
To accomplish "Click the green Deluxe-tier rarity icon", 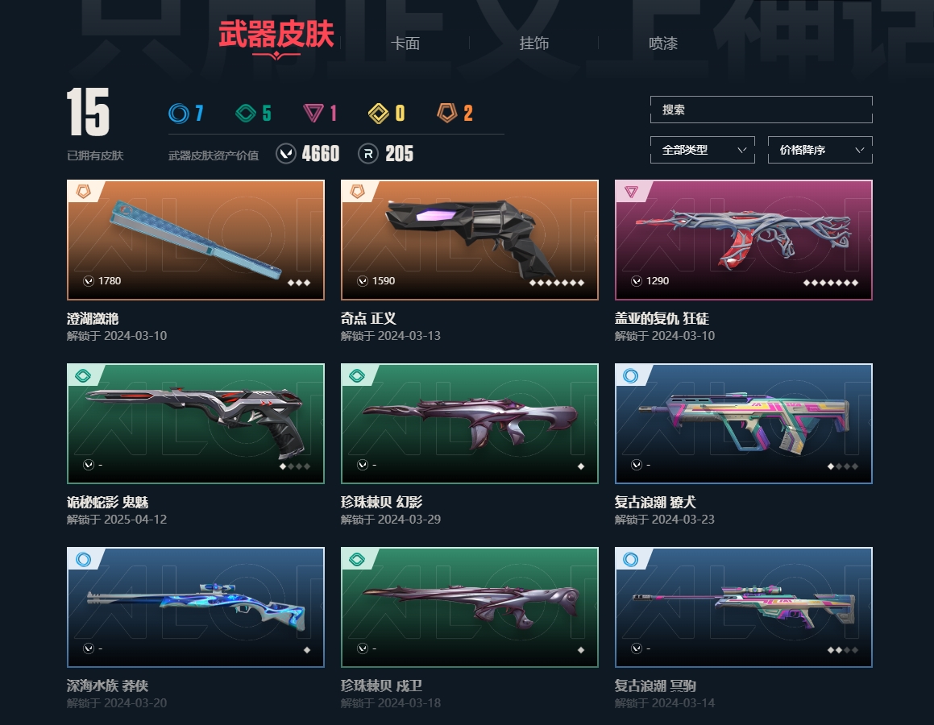I will 246,113.
